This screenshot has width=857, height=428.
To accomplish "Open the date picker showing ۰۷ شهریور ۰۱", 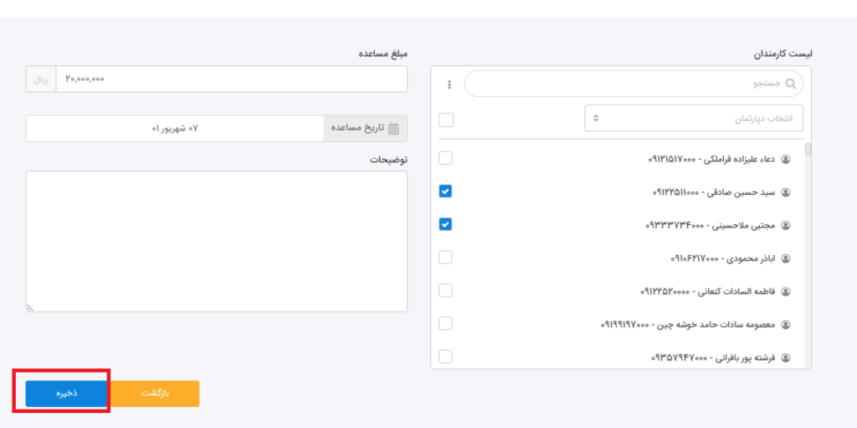I will [175, 129].
